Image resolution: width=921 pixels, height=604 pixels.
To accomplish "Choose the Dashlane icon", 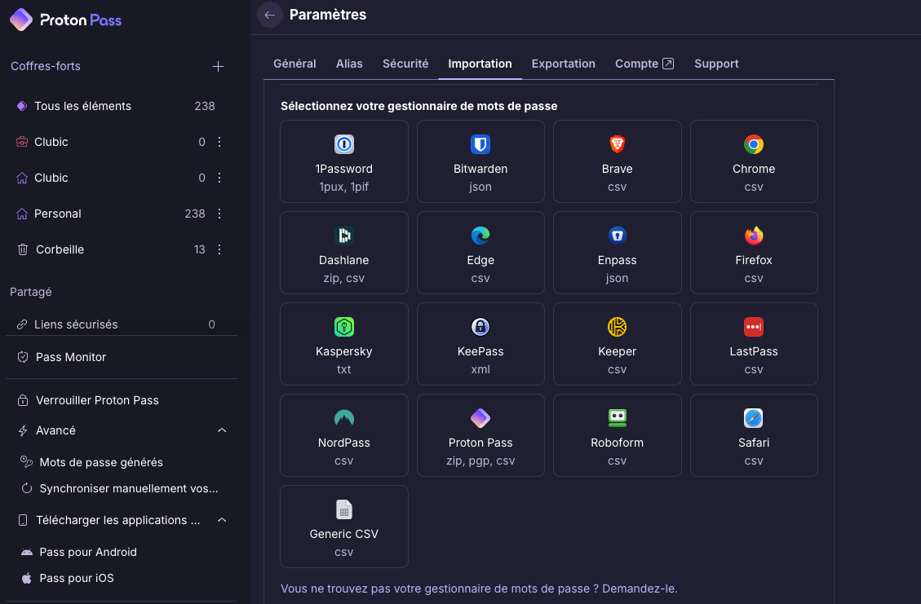I will pyautogui.click(x=344, y=236).
